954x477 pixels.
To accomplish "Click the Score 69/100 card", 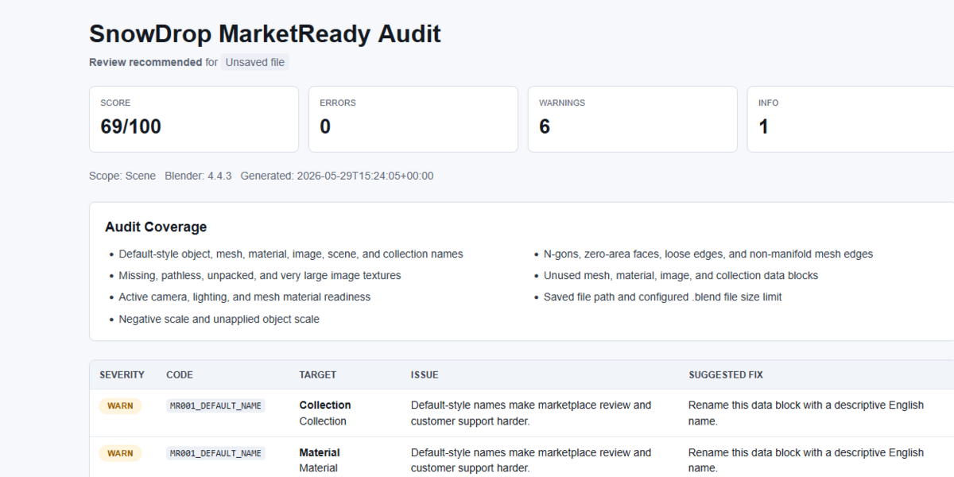I will pyautogui.click(x=194, y=119).
